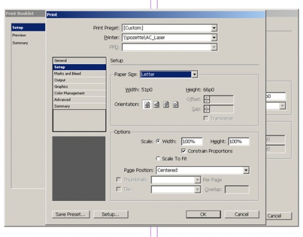The image size is (303, 237).
Task: Open the Thumbnails per page dropdown
Action: coord(198,180)
